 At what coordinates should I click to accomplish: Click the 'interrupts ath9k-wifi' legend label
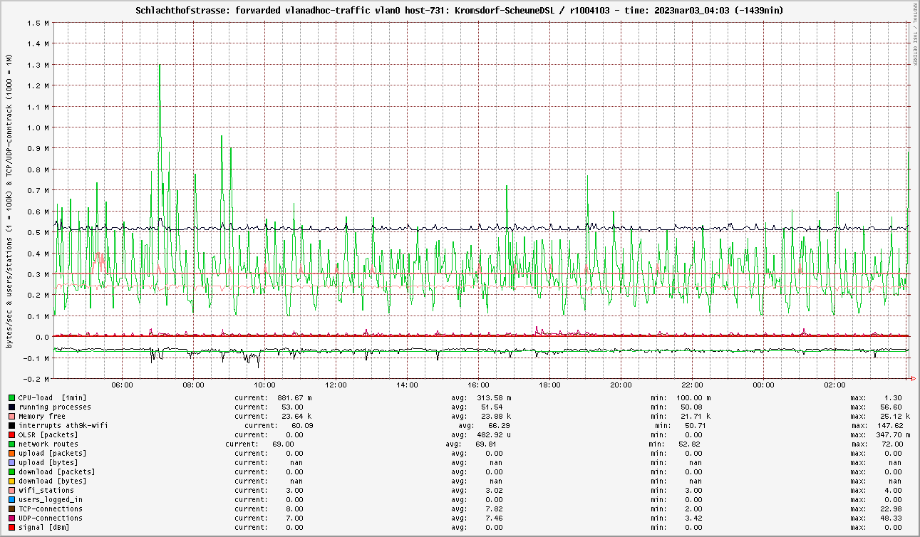[x=63, y=425]
